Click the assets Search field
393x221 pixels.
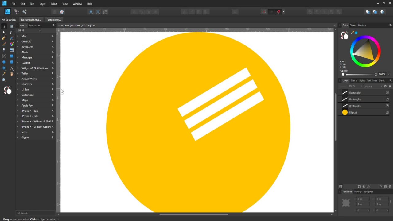click(x=36, y=213)
